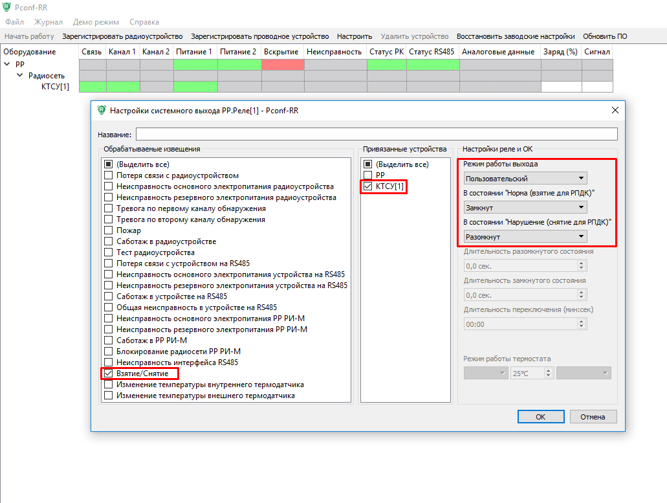Click inside the 'Название' text field

pyautogui.click(x=376, y=134)
